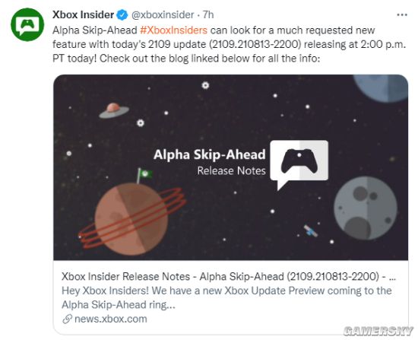The height and width of the screenshot is (340, 418).
Task: Click the small satellite in the image
Action: 311,230
